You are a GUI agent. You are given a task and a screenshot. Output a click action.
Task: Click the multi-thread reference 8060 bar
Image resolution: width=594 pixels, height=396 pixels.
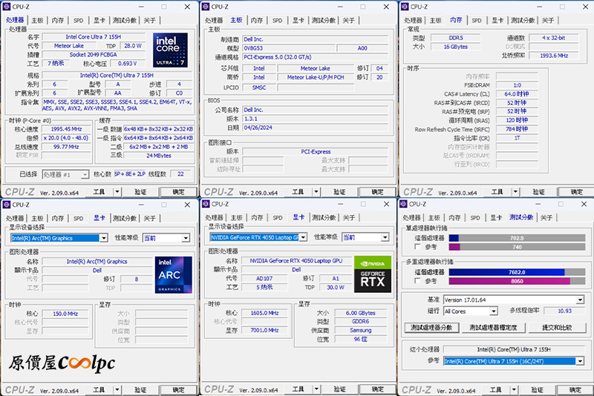click(517, 281)
